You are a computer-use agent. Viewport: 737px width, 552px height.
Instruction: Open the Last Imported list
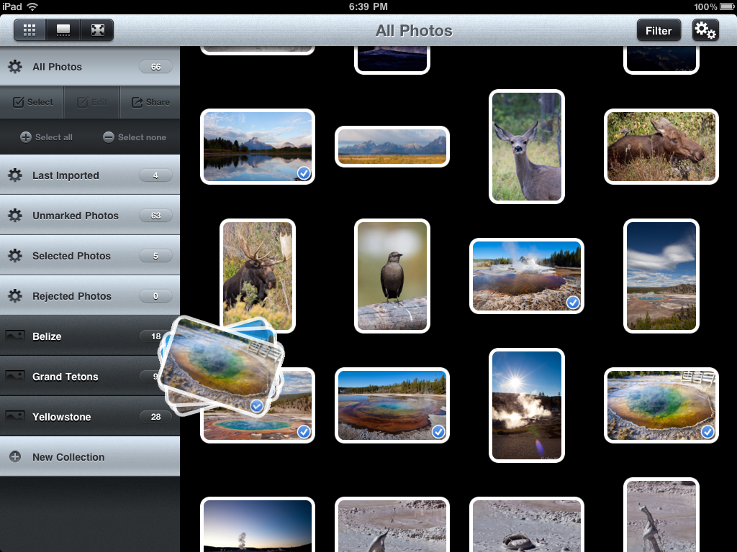(90, 175)
